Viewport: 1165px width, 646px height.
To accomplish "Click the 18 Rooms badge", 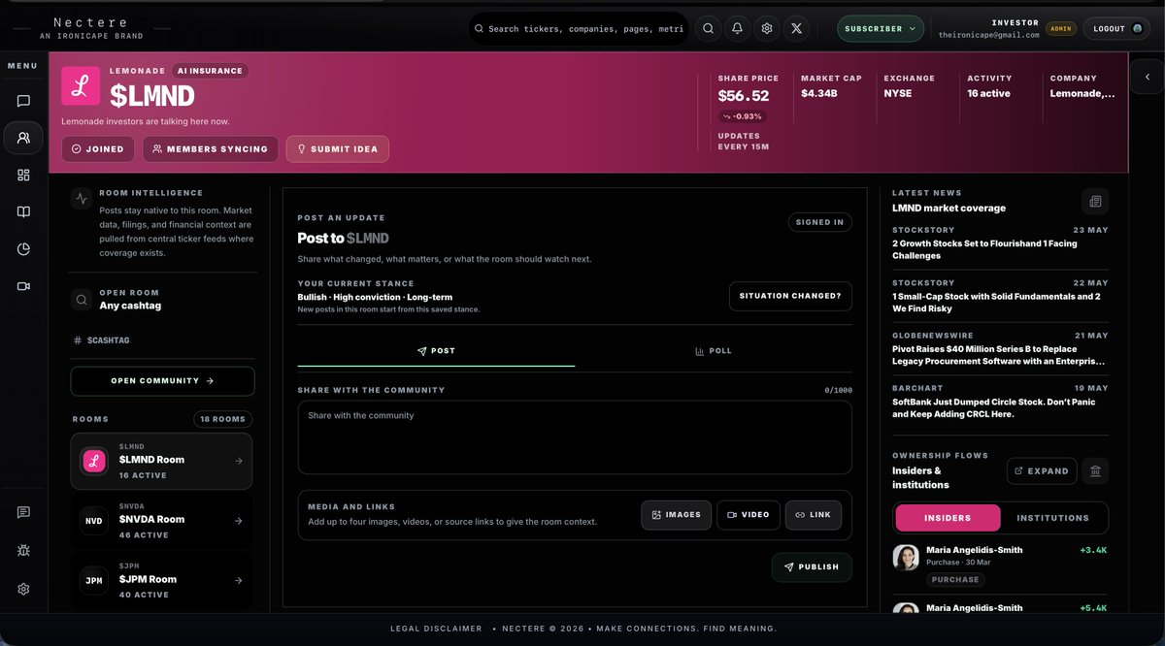I will tap(222, 419).
